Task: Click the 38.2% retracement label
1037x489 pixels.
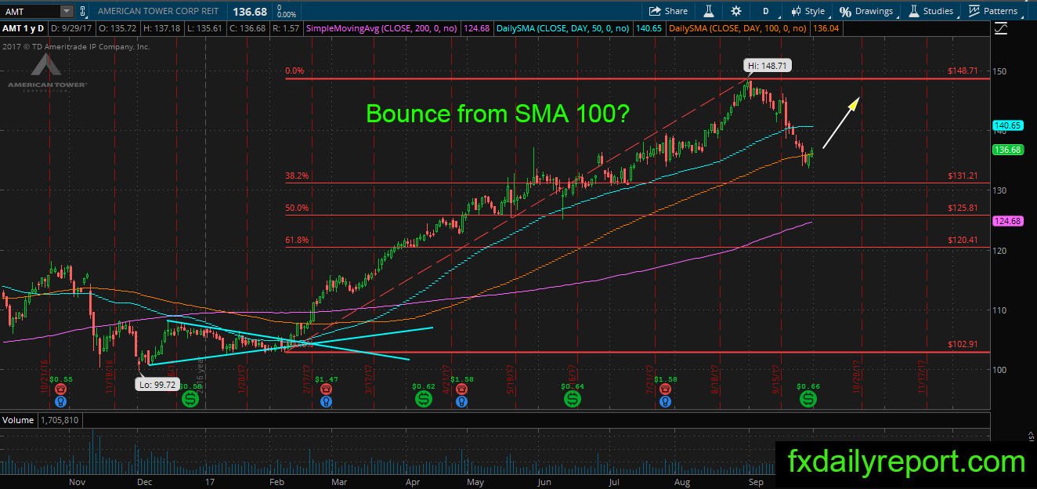Action: [x=298, y=176]
